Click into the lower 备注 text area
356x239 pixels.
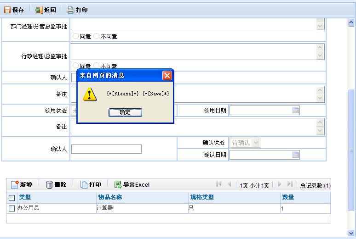pos(194,127)
